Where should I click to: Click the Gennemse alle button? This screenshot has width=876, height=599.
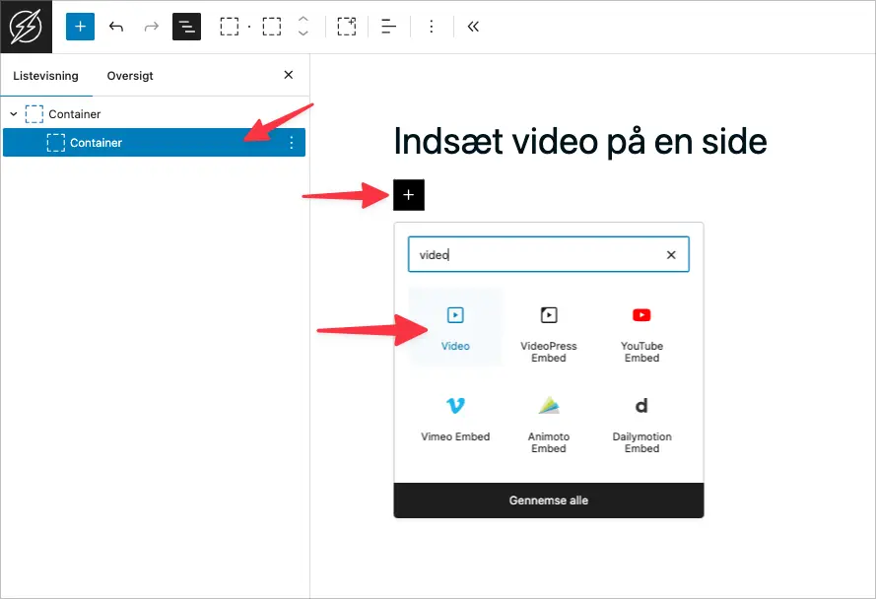549,500
